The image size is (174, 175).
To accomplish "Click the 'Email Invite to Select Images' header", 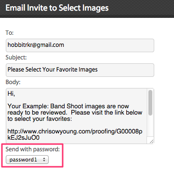I will pyautogui.click(x=57, y=8).
